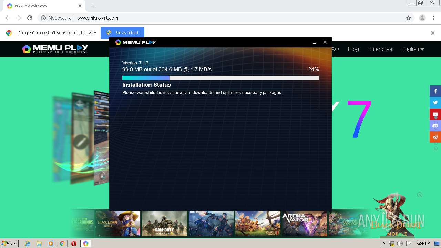
Task: Open the YouTube social icon
Action: (x=435, y=114)
